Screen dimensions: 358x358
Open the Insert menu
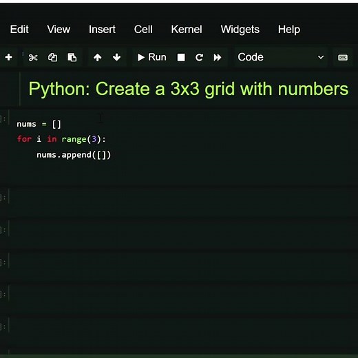(x=102, y=30)
